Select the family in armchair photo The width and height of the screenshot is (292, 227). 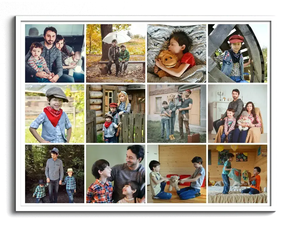238,114
